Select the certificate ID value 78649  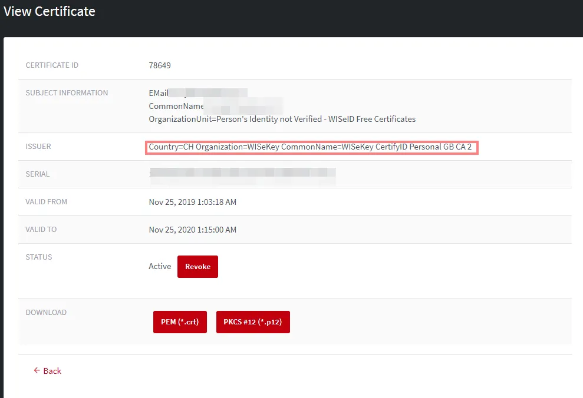click(160, 65)
